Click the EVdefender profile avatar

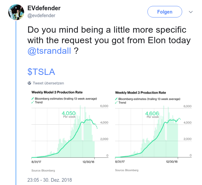[16, 12]
